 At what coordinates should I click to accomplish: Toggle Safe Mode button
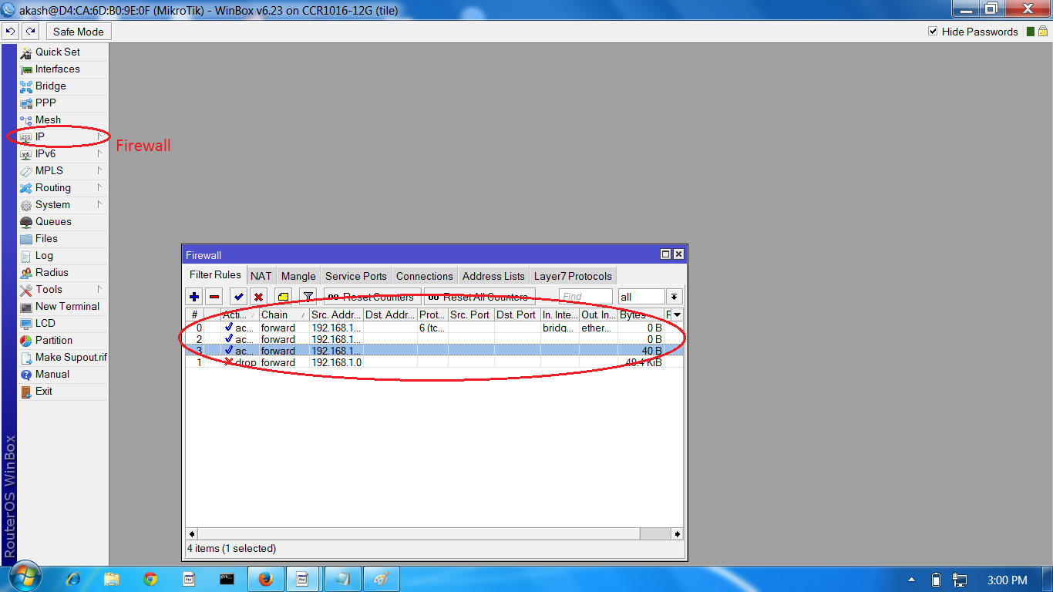pyautogui.click(x=79, y=32)
